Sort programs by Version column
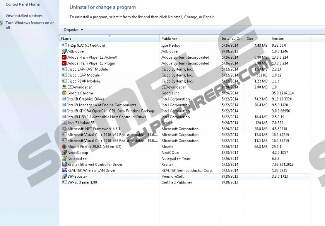Viewport: 325px width, 226px height. (290, 39)
